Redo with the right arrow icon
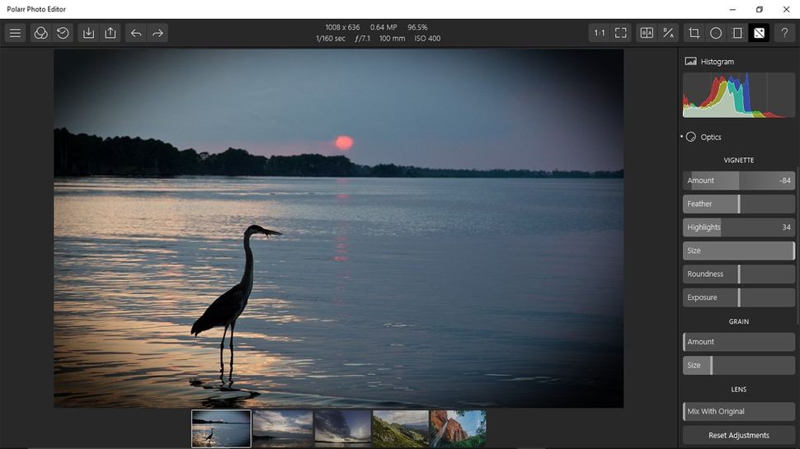Screen dimensions: 800x449 pyautogui.click(x=158, y=33)
